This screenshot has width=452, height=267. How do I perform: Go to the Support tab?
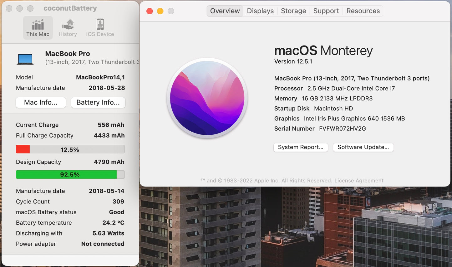326,11
